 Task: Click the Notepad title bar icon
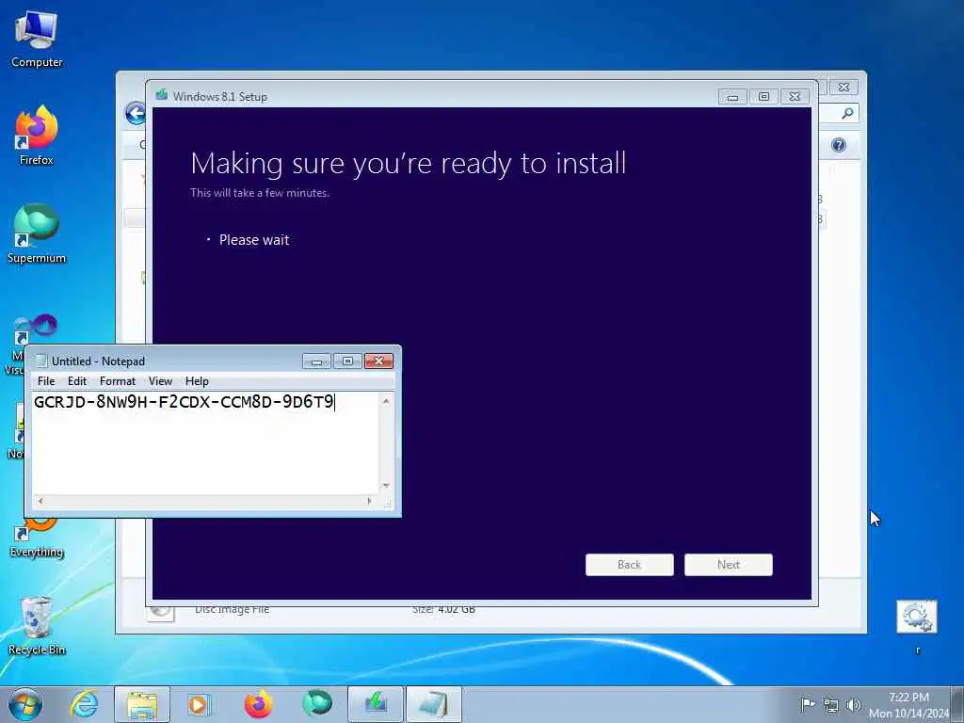tap(41, 361)
